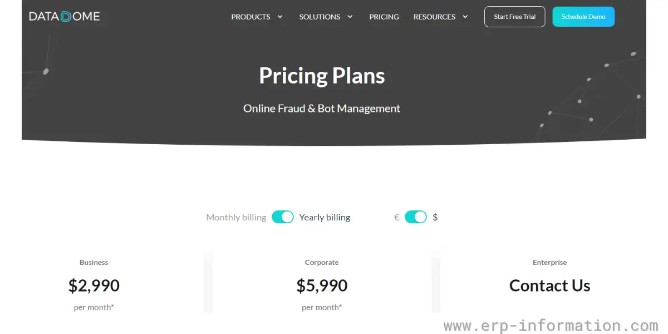Click the Pricing Plans heading
The image size is (668, 334).
tap(322, 76)
